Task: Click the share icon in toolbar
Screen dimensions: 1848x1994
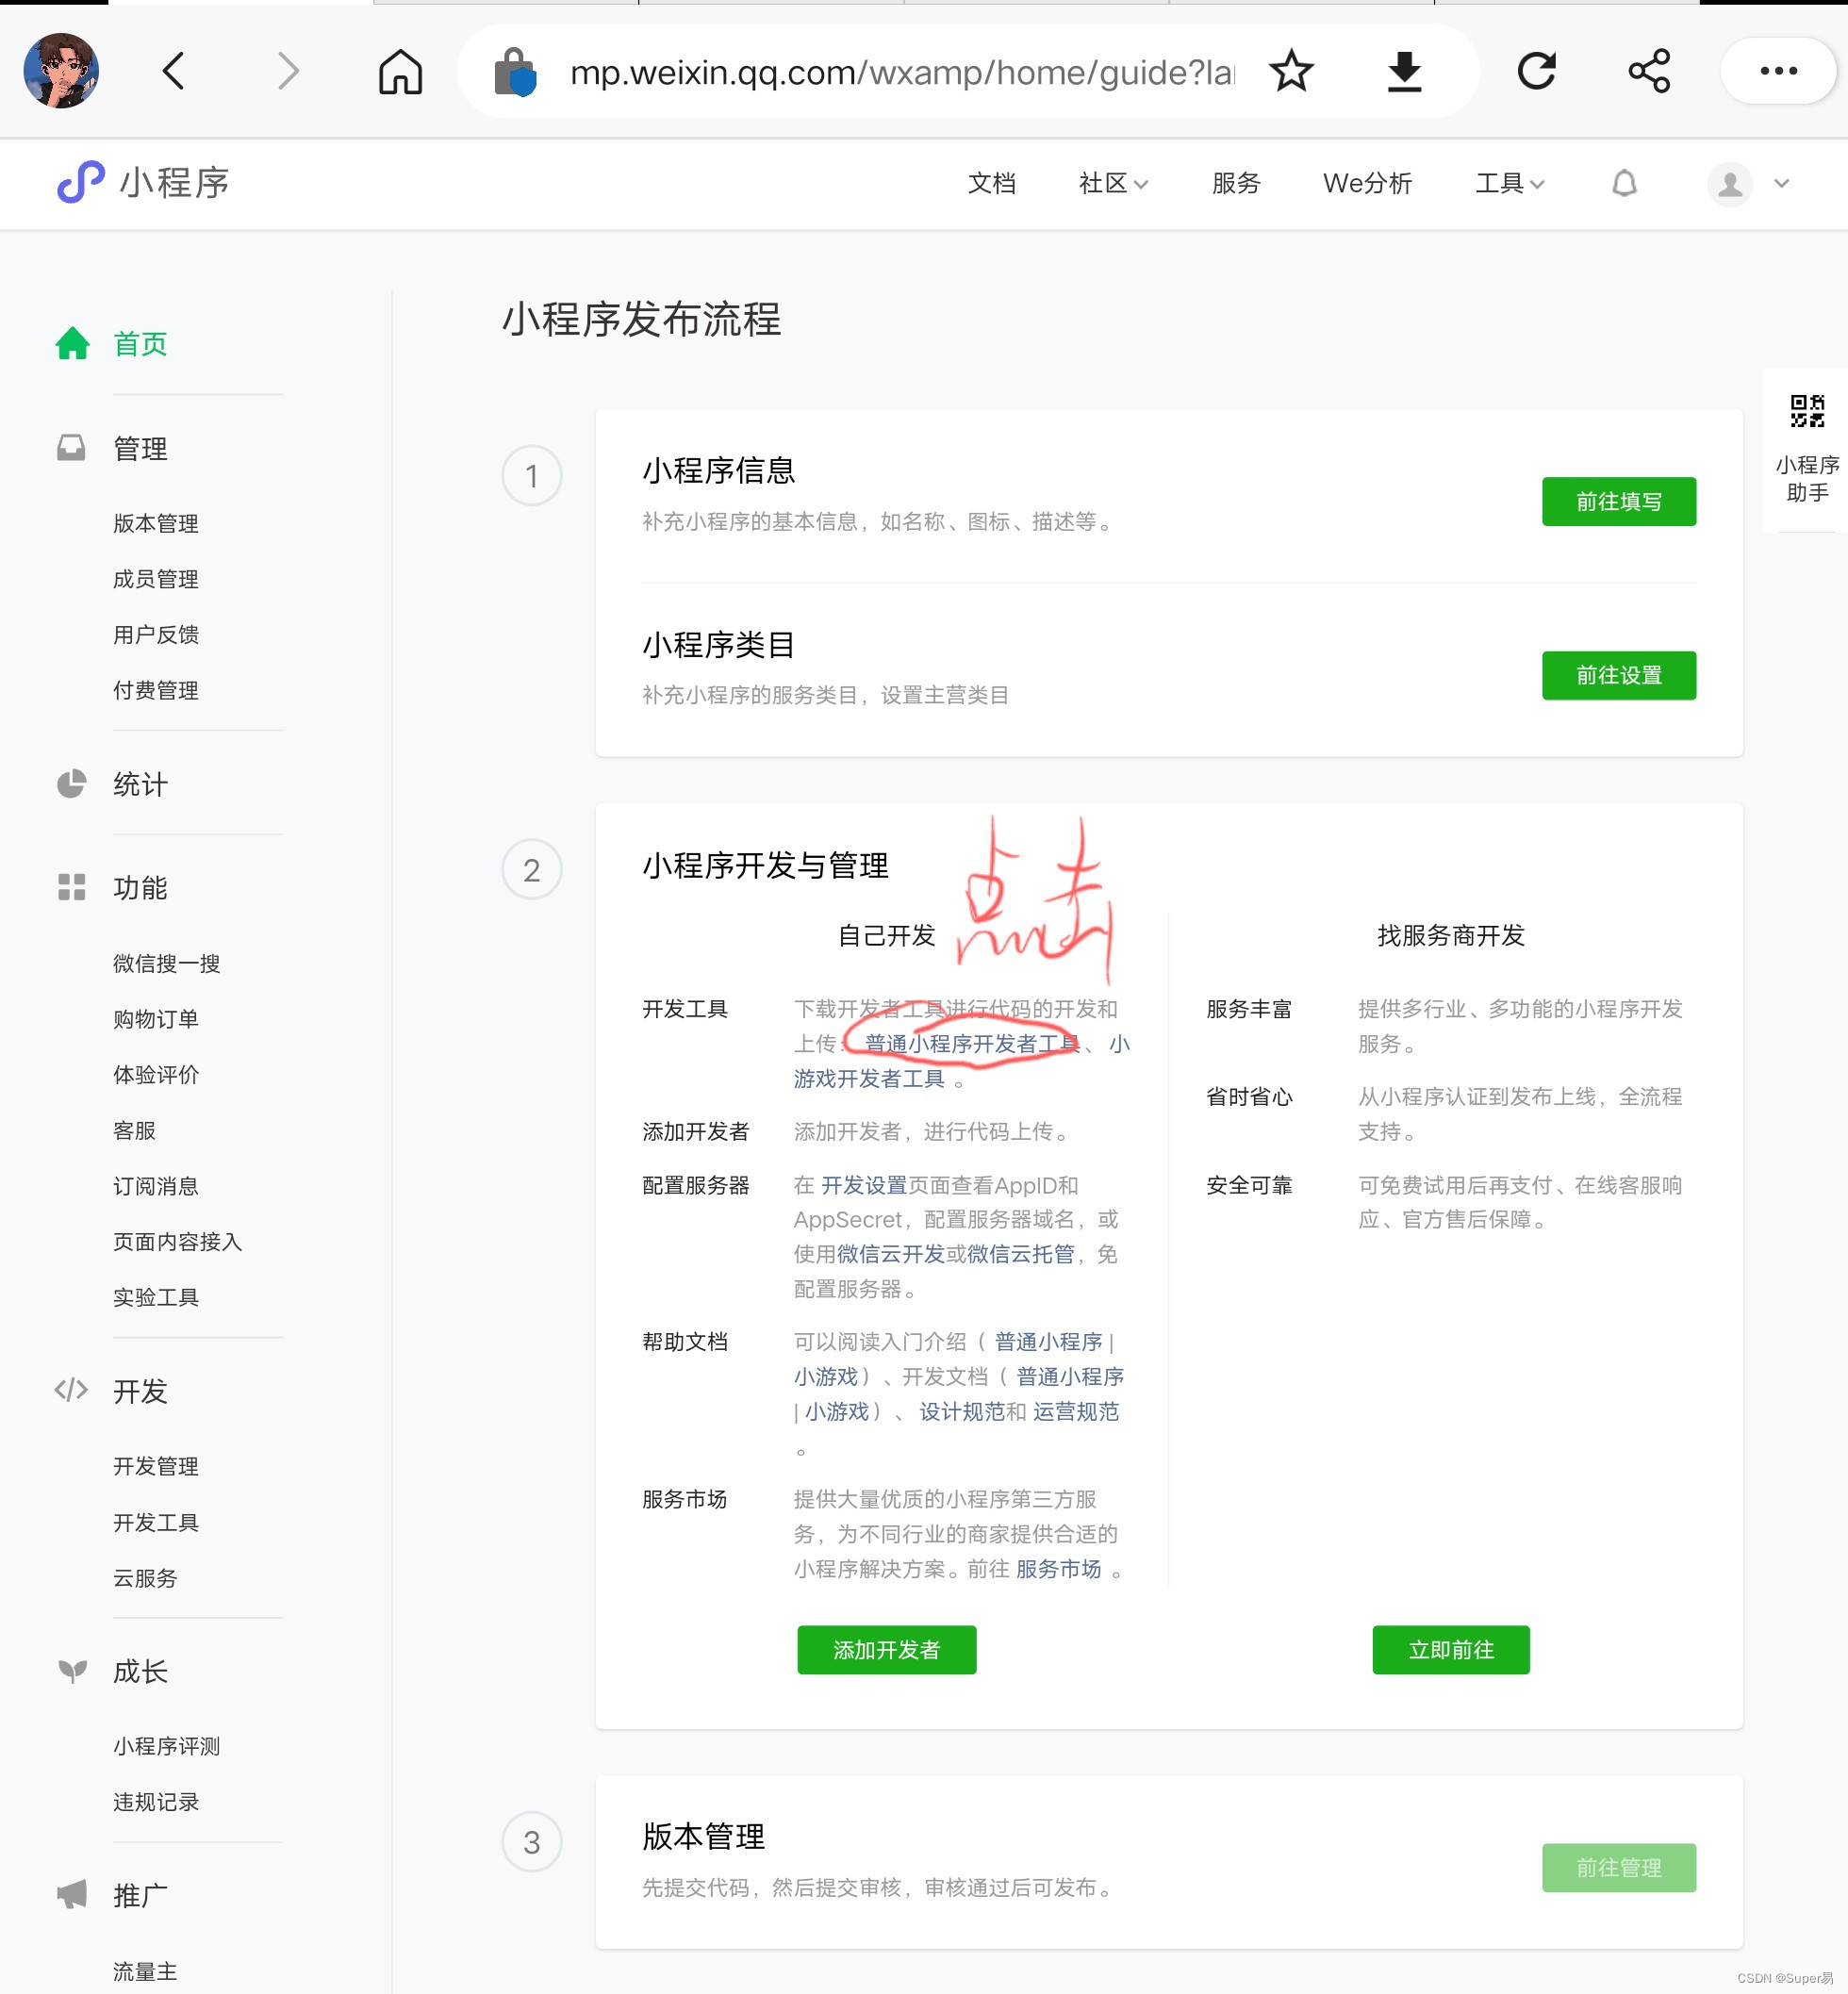Action: (x=1649, y=72)
